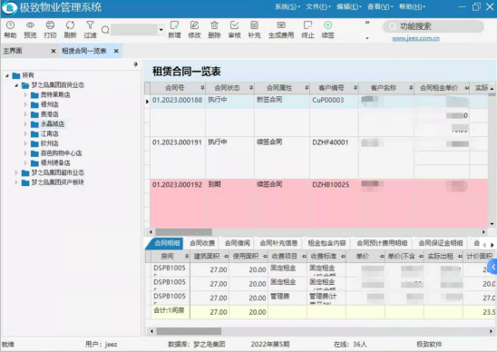Click the pin icon in 合同属性 column header
The height and width of the screenshot is (352, 497).
click(307, 88)
